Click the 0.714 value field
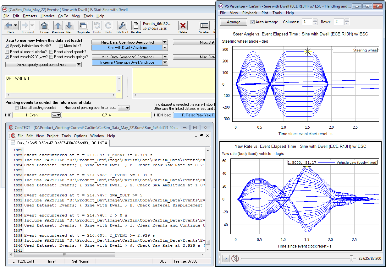386x267 pixels. (x=107, y=115)
